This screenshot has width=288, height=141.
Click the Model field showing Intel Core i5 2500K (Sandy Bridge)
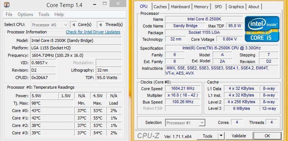(76, 40)
